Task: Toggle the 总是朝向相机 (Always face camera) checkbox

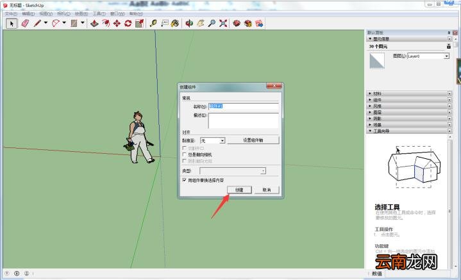Action: (x=185, y=154)
